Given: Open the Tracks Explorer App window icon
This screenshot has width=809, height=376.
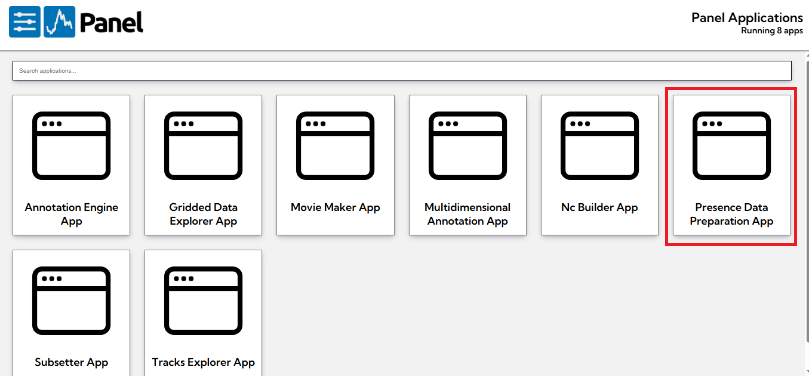Looking at the screenshot, I should [203, 300].
